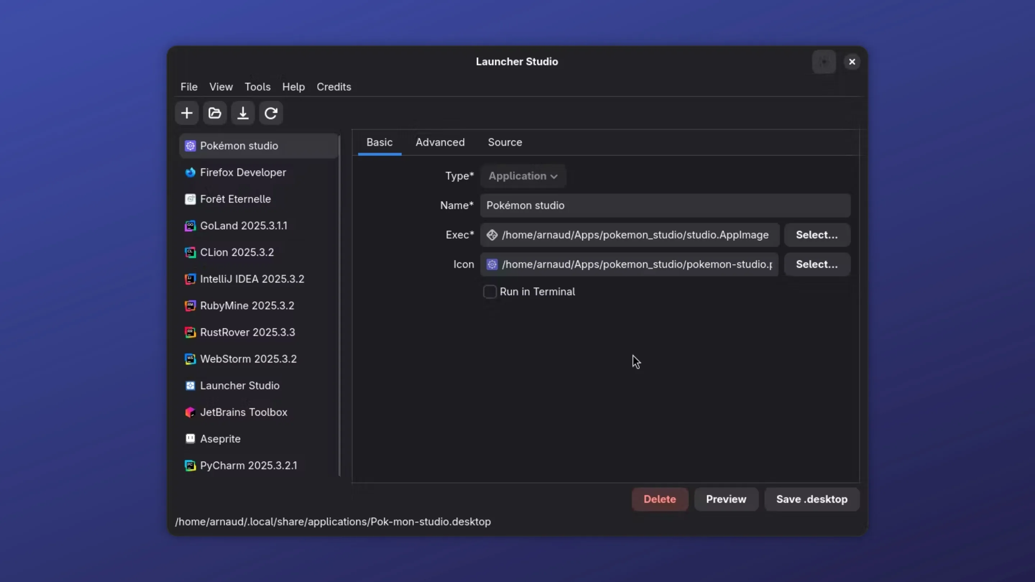The height and width of the screenshot is (582, 1035).
Task: Open the Tools menu
Action: point(257,87)
